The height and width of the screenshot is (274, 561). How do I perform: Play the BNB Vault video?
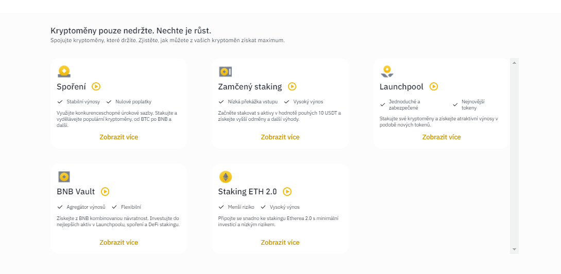105,191
